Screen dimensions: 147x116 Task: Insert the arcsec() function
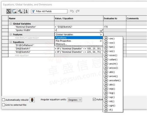point(113,76)
